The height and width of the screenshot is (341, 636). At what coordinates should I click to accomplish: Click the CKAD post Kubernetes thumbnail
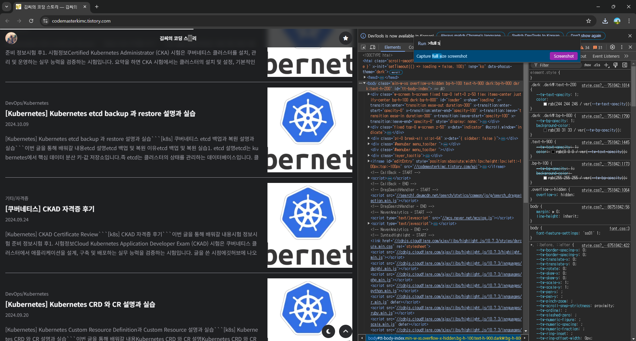(x=310, y=225)
